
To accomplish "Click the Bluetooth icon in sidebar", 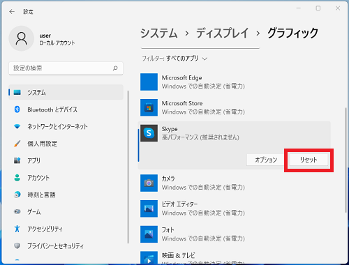I will tap(17, 109).
